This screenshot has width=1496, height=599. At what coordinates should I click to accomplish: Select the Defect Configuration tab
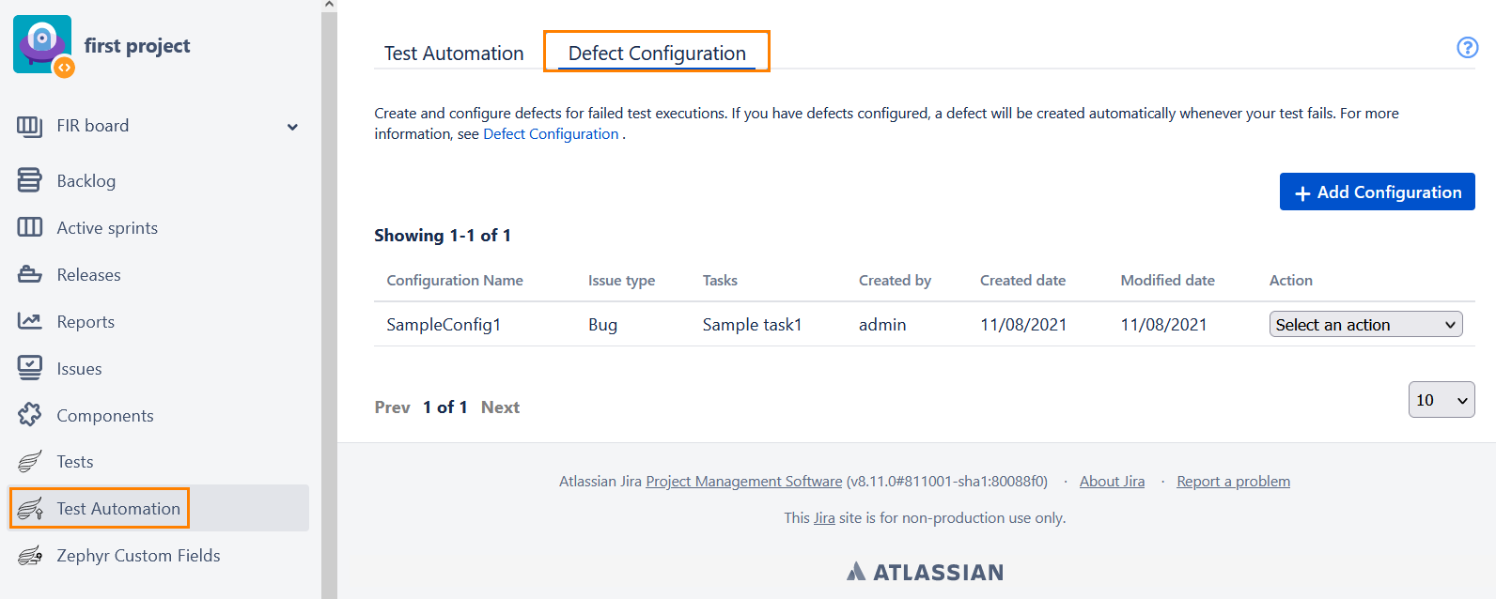655,54
